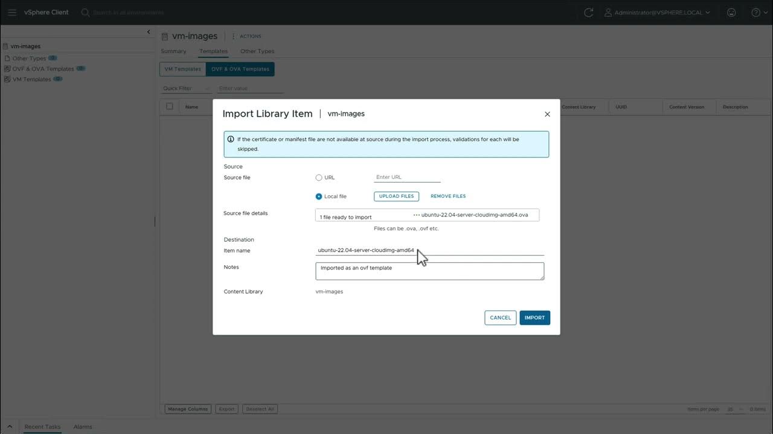Click the vm-images library icon in sidebar

[x=5, y=46]
